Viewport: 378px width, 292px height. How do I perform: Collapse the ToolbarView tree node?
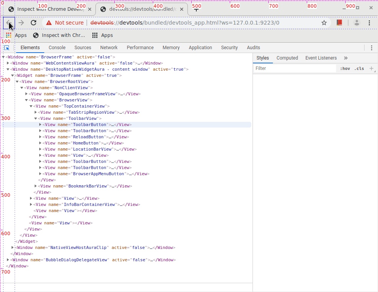pyautogui.click(x=36, y=119)
